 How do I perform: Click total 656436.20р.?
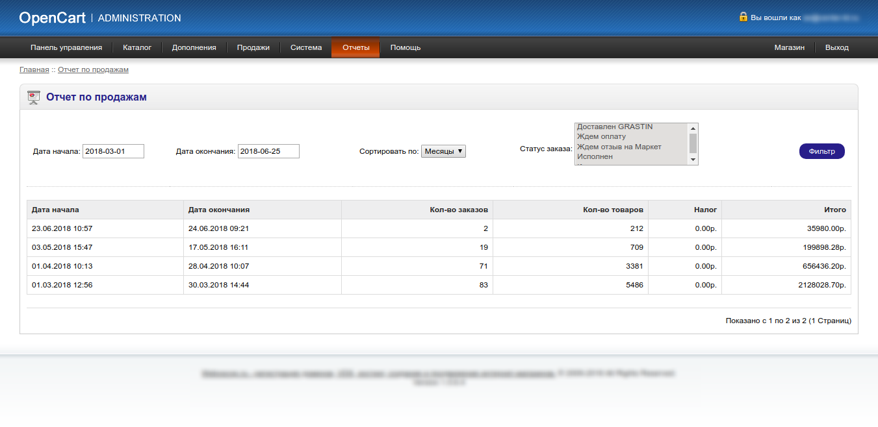(x=824, y=266)
